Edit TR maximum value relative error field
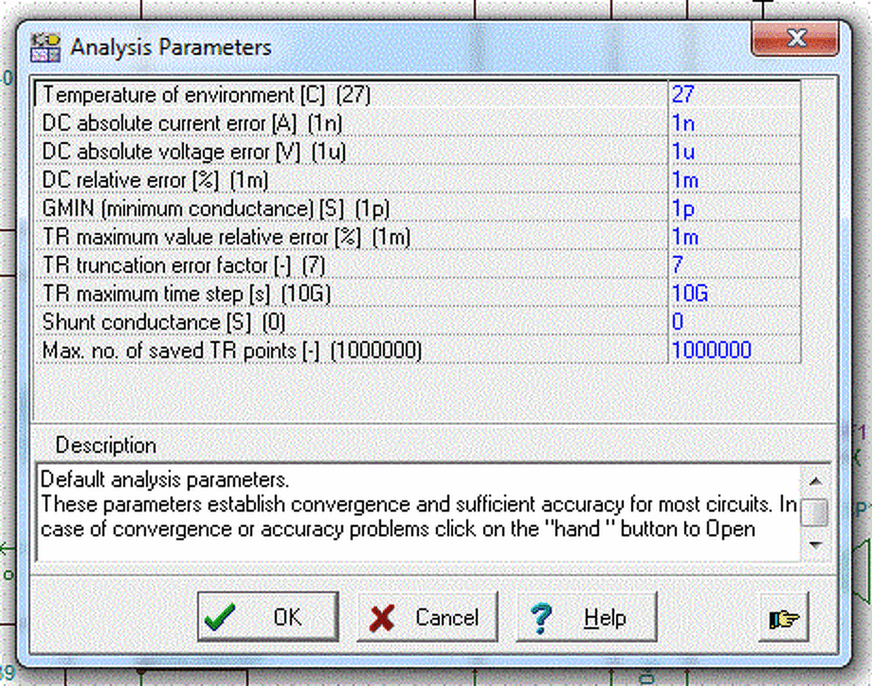The image size is (872, 686). [x=734, y=237]
